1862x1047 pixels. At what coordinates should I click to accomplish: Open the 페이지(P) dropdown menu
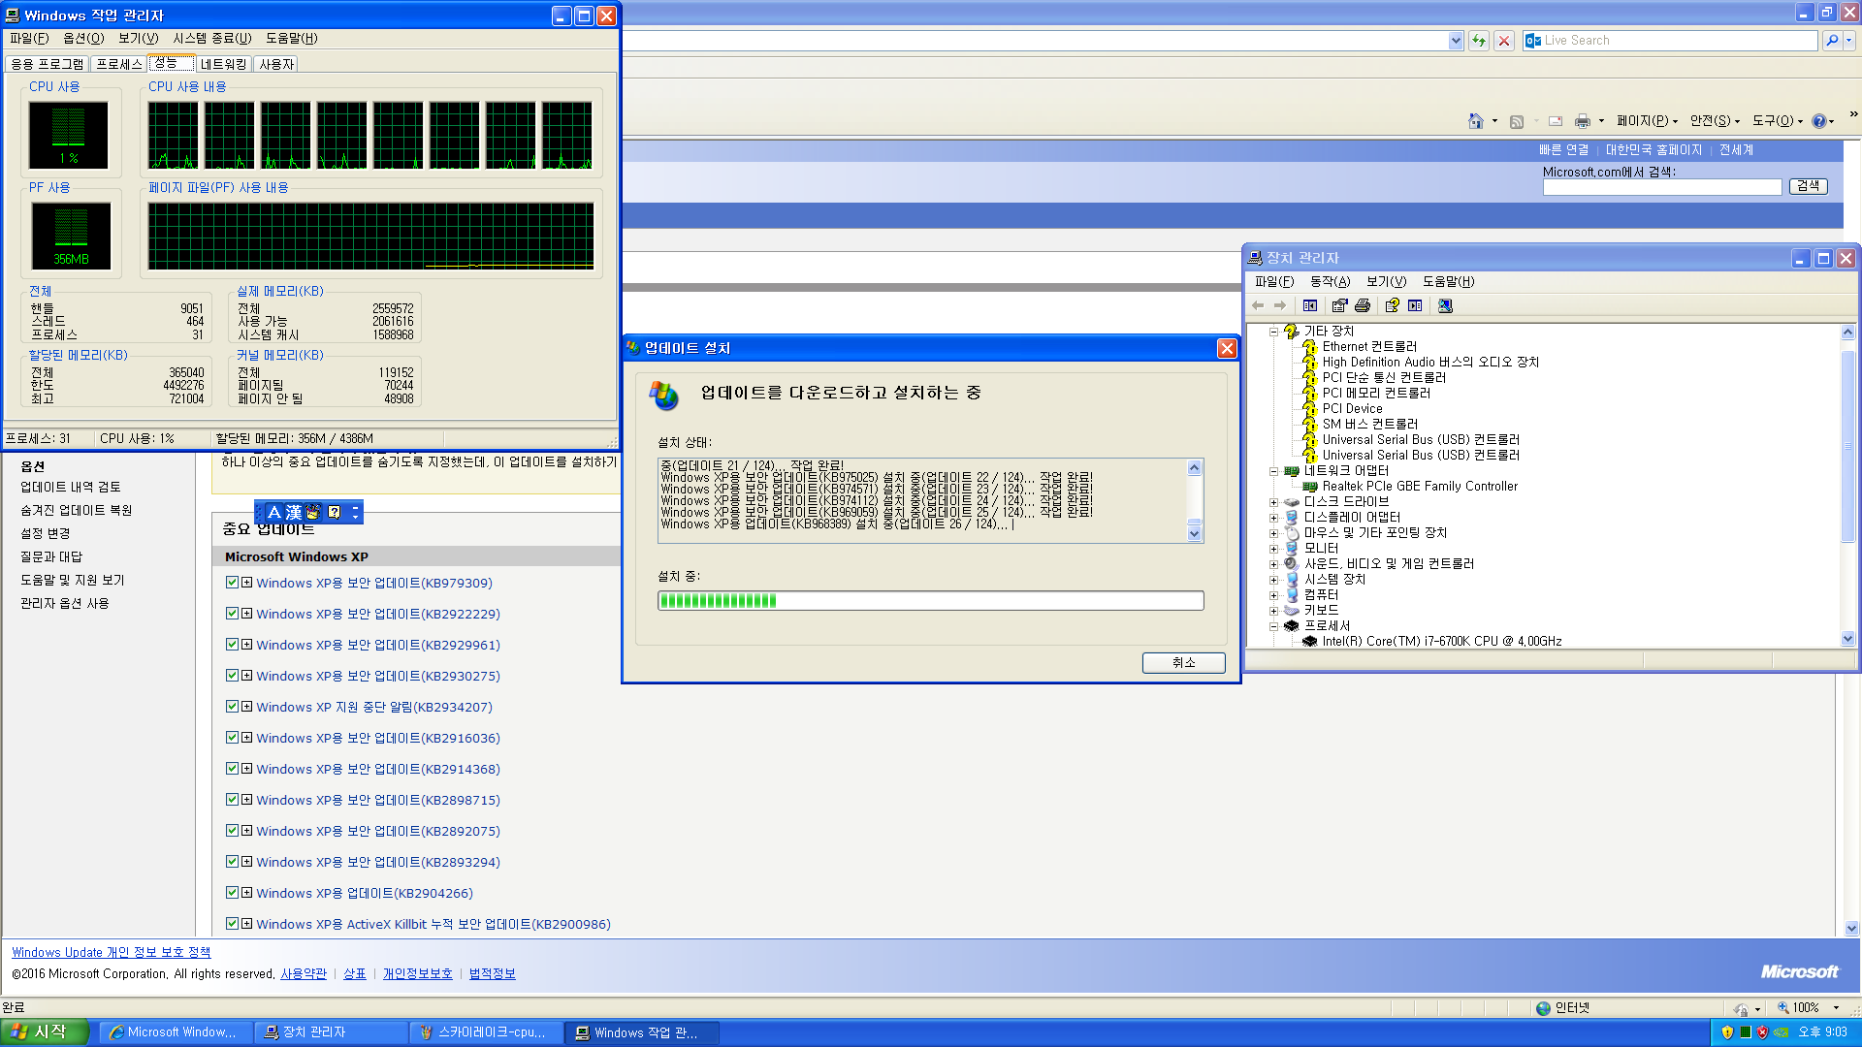(x=1646, y=121)
